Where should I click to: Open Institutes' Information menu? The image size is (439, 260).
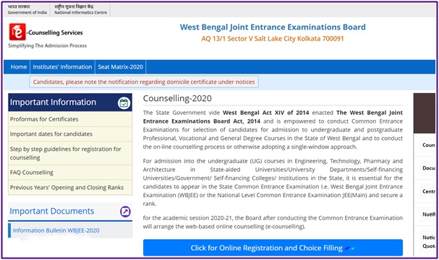(62, 67)
